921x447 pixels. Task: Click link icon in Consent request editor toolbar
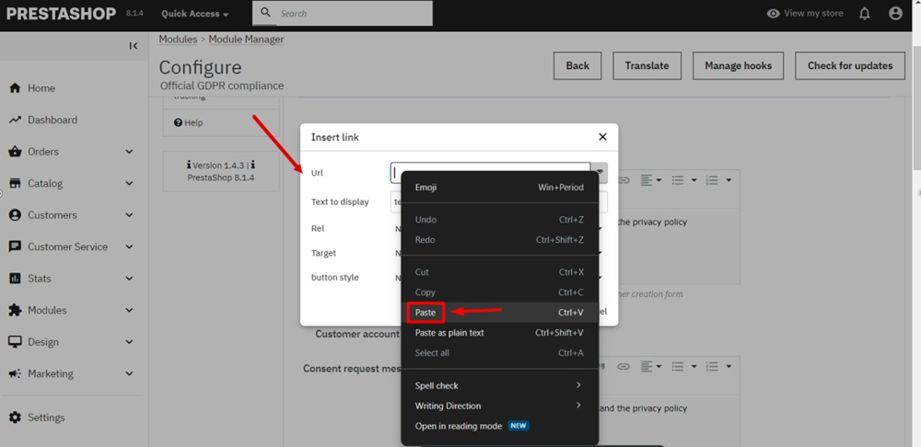(624, 367)
